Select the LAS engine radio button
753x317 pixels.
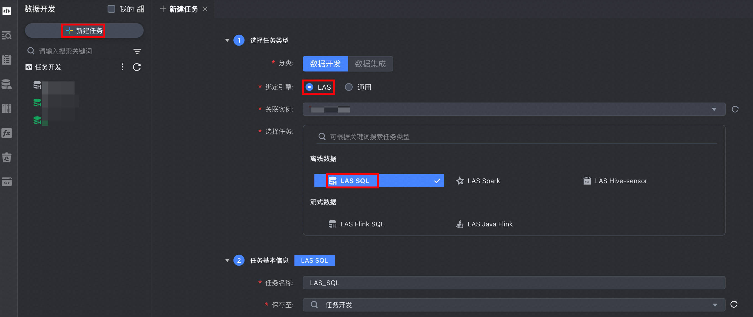tap(309, 87)
